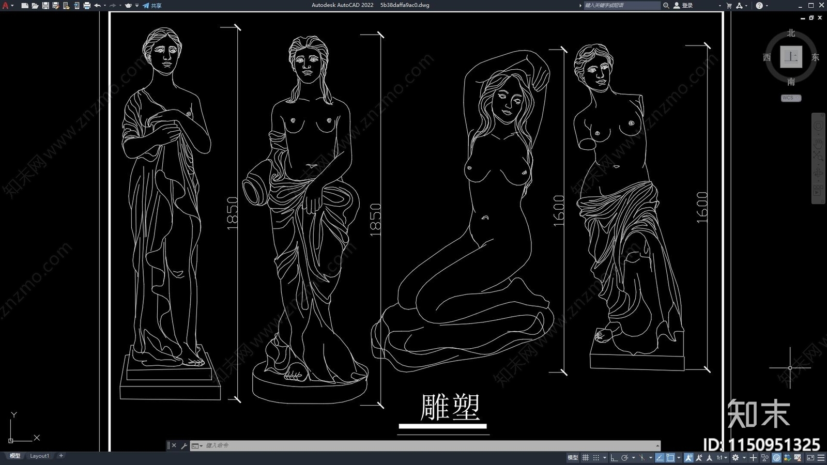Click the 共享 share button
This screenshot has width=827, height=465.
click(152, 6)
